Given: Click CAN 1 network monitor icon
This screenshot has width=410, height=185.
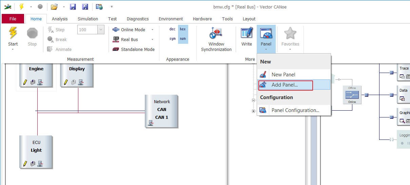Looking at the screenshot, I should pyautogui.click(x=150, y=123).
